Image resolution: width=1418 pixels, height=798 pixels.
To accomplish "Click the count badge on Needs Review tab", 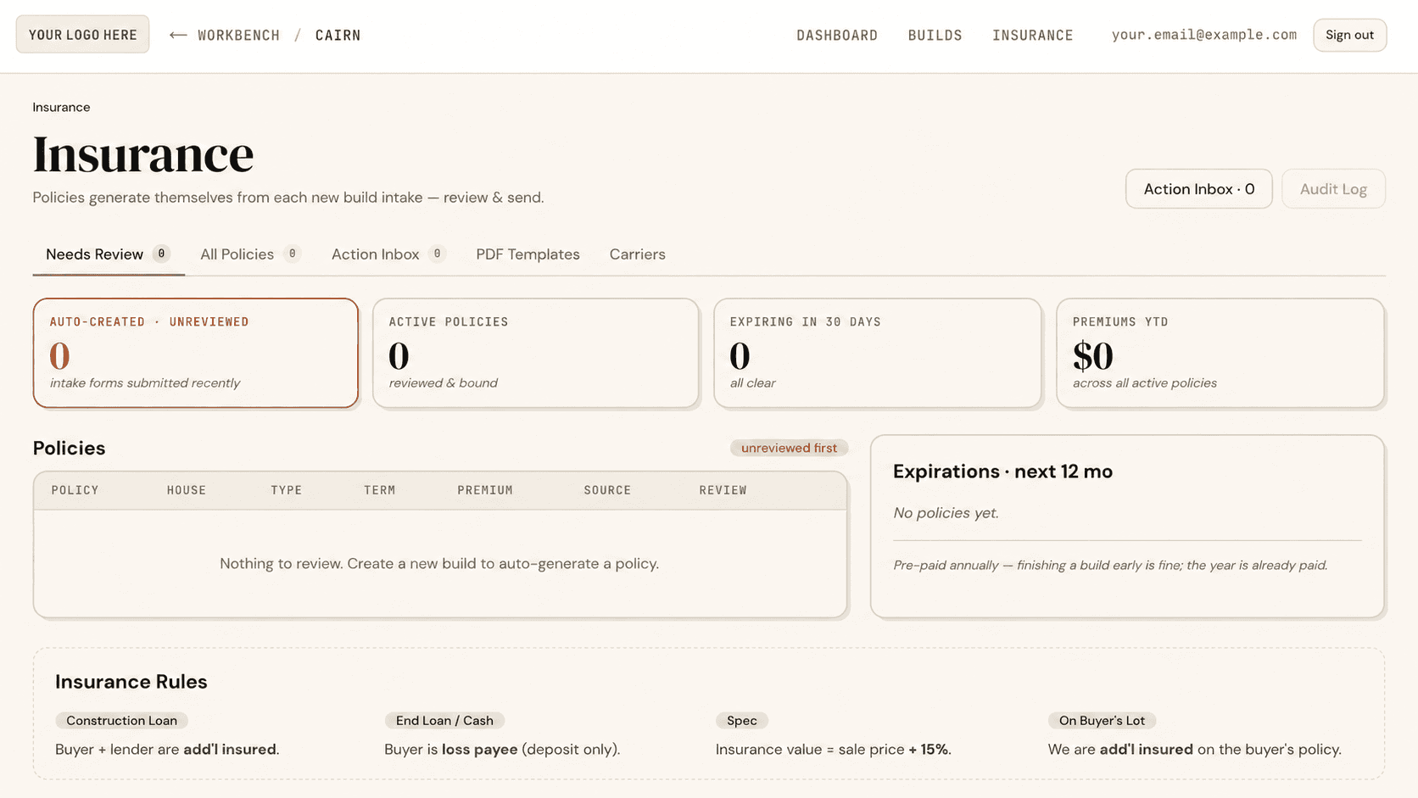I will [161, 254].
